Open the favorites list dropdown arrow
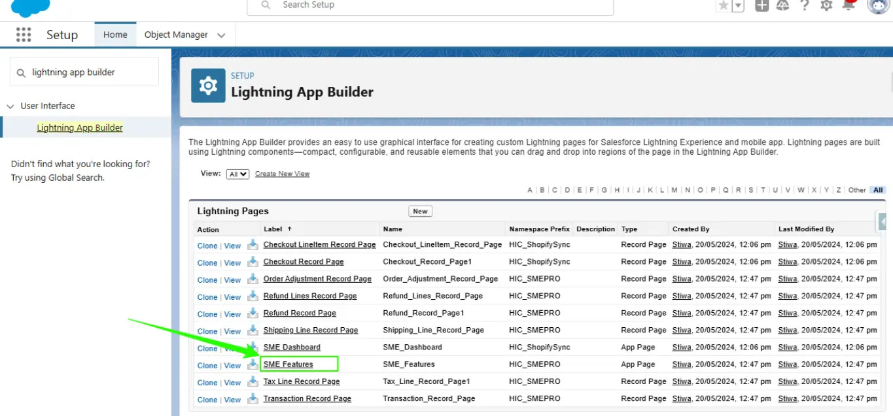893x416 pixels. coord(738,5)
